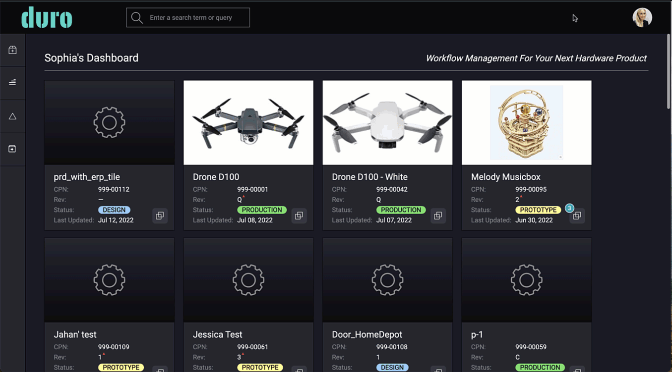Click the Jul 07, 2022 last updated date
The height and width of the screenshot is (372, 672).
[x=394, y=220]
